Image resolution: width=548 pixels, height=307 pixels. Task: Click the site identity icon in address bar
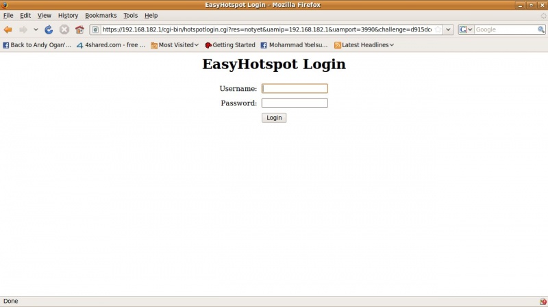tap(95, 29)
